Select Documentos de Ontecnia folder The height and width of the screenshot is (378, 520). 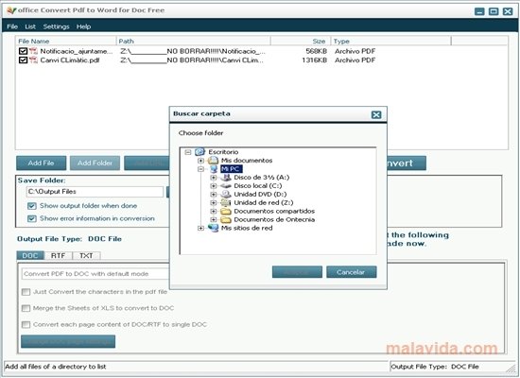tap(274, 219)
